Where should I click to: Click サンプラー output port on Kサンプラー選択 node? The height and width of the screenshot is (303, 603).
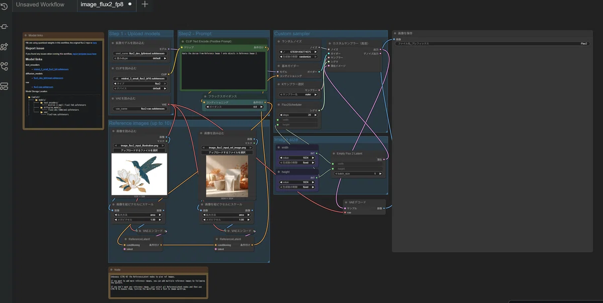(320, 90)
